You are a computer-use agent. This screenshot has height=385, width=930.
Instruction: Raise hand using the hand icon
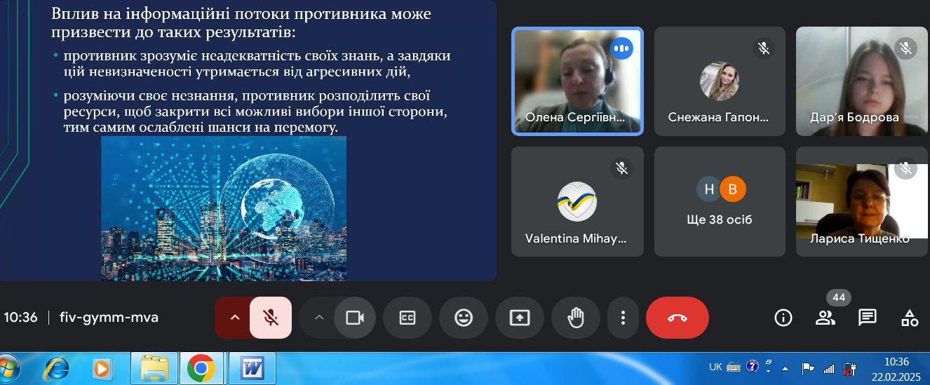coord(576,318)
